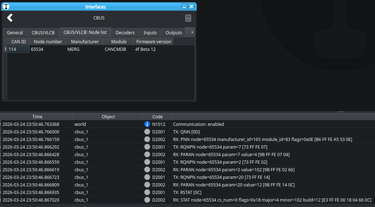
Task: Click the Interfaces window app icon
Action: pos(6,6)
